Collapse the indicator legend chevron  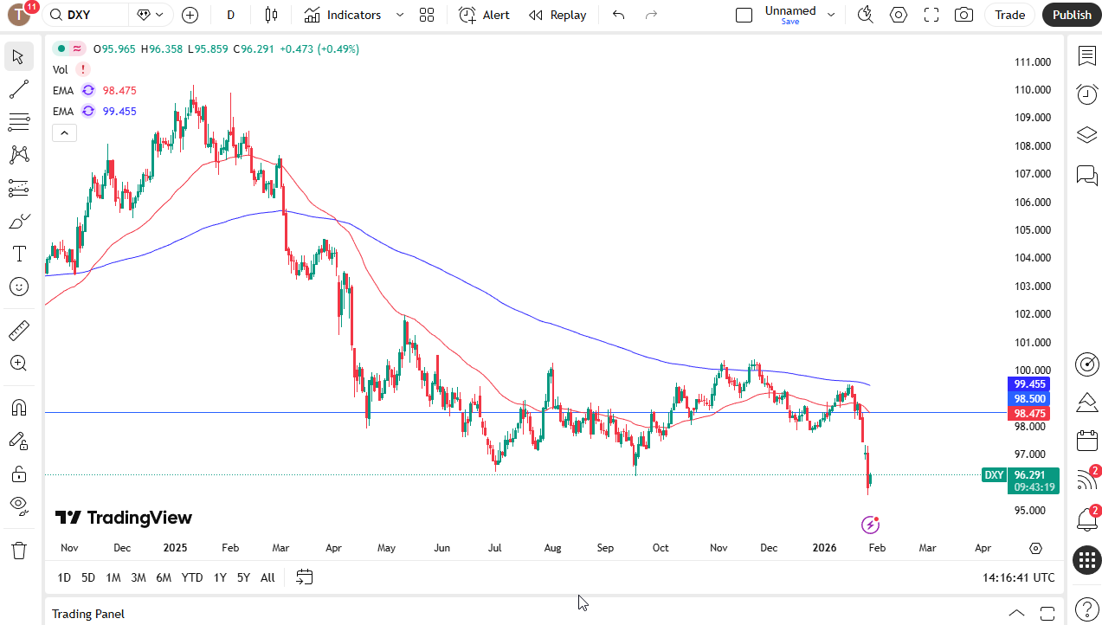(x=64, y=133)
